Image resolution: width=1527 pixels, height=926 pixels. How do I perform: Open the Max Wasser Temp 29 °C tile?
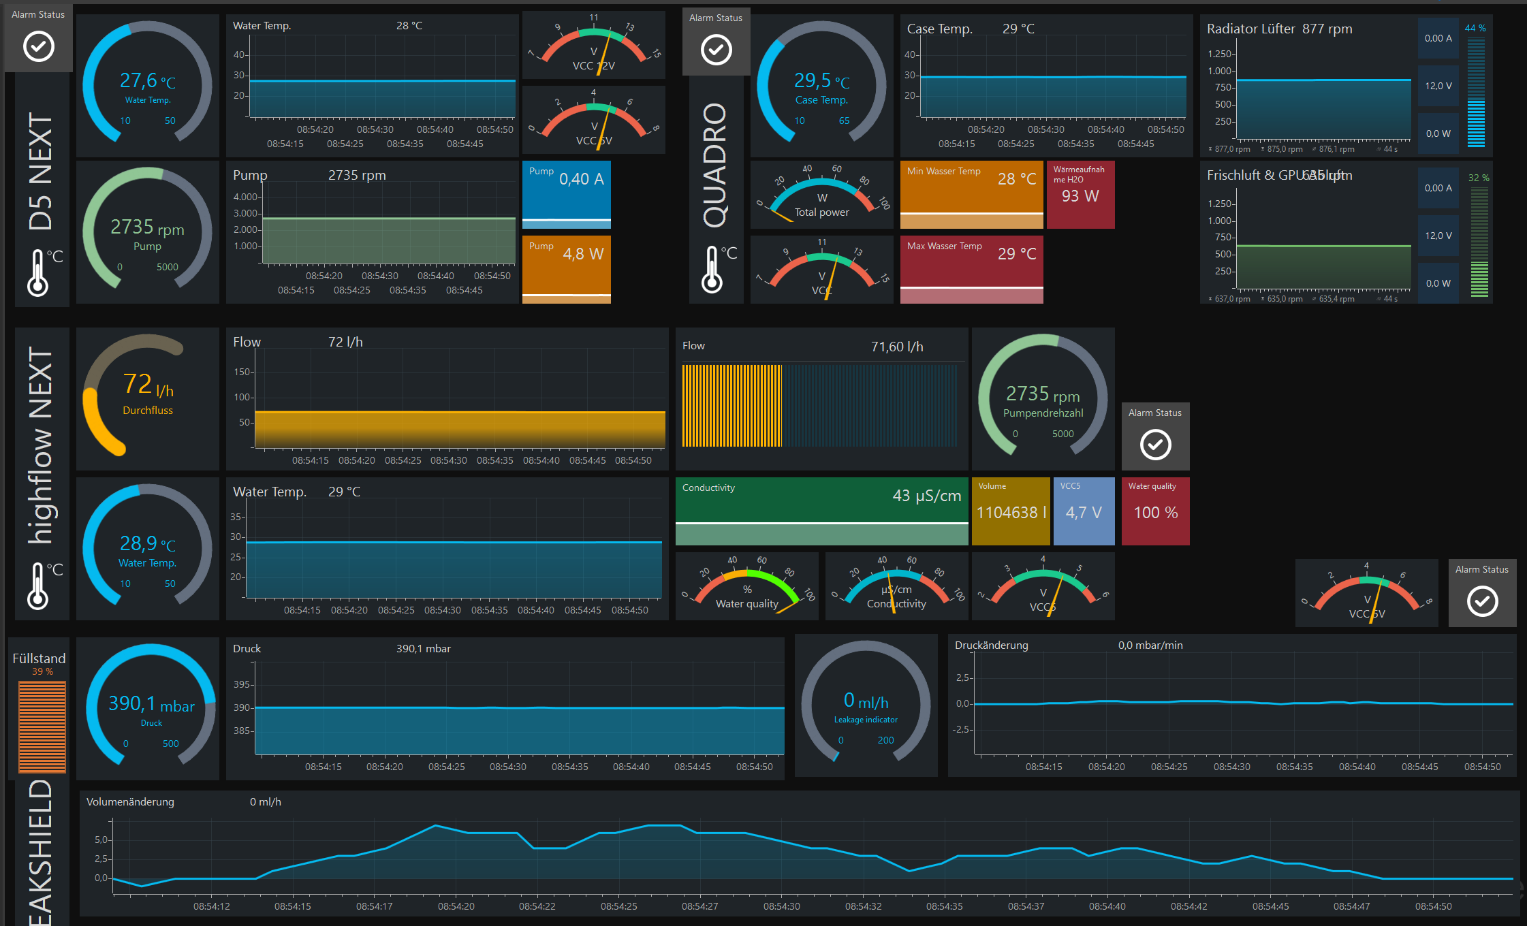coord(971,269)
